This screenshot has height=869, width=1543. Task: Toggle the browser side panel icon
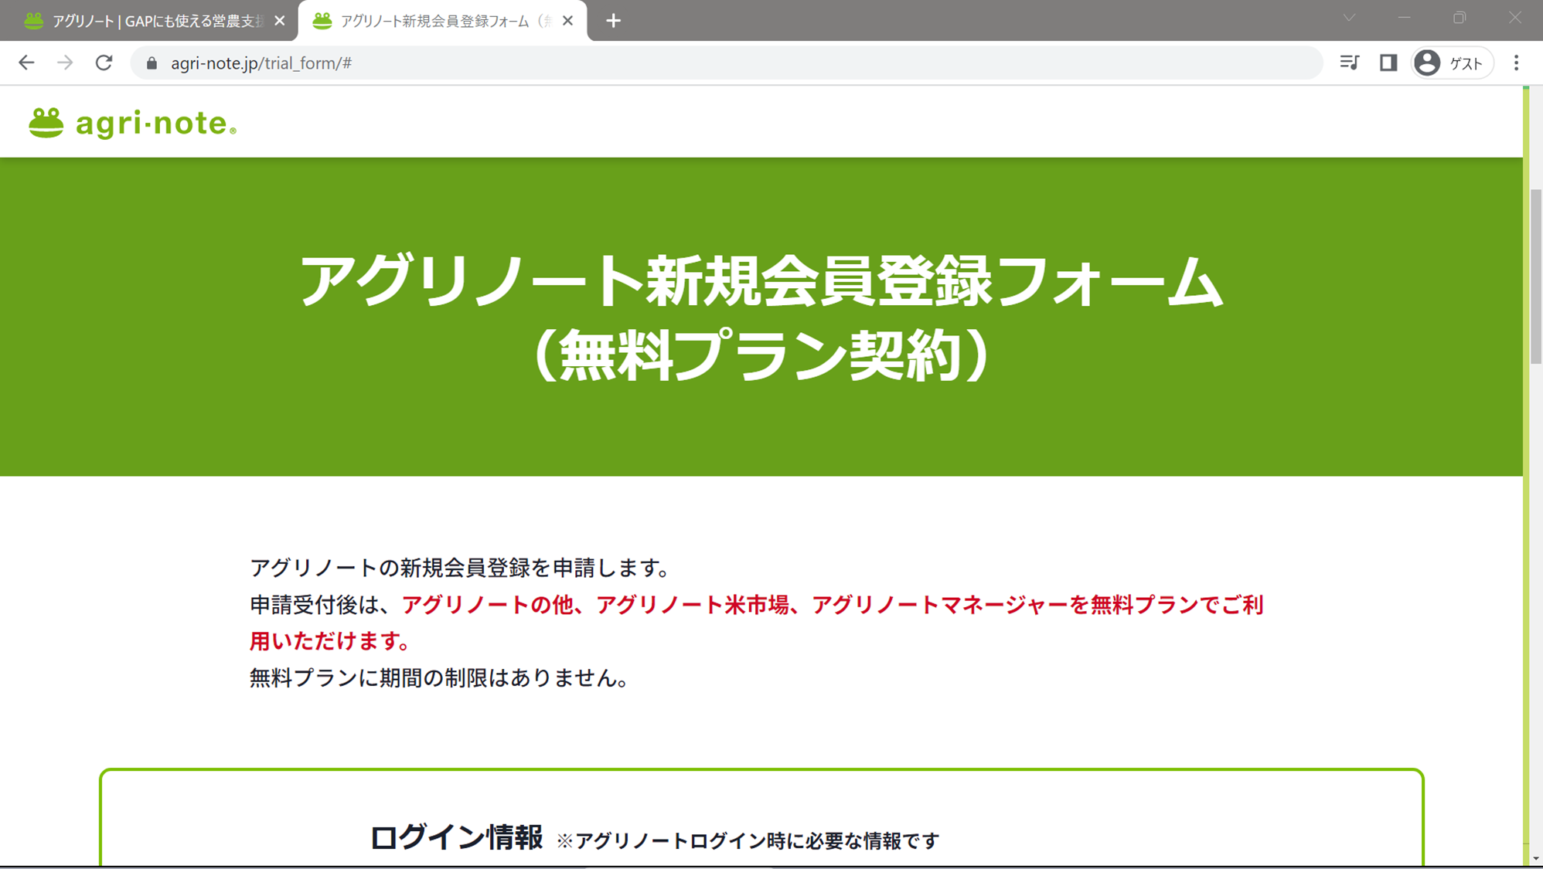pos(1388,63)
